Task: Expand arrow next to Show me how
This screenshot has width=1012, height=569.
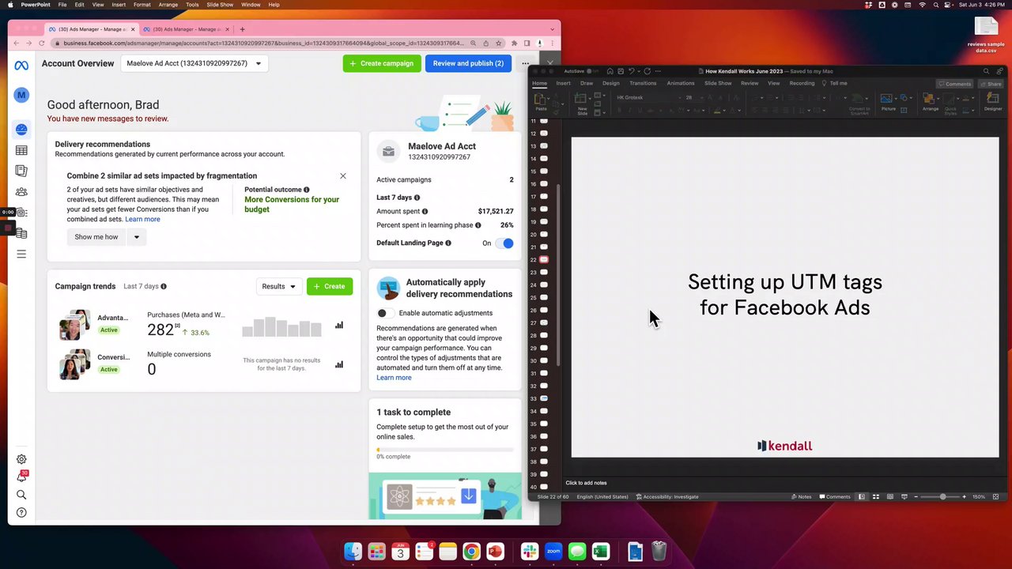Action: pos(136,237)
